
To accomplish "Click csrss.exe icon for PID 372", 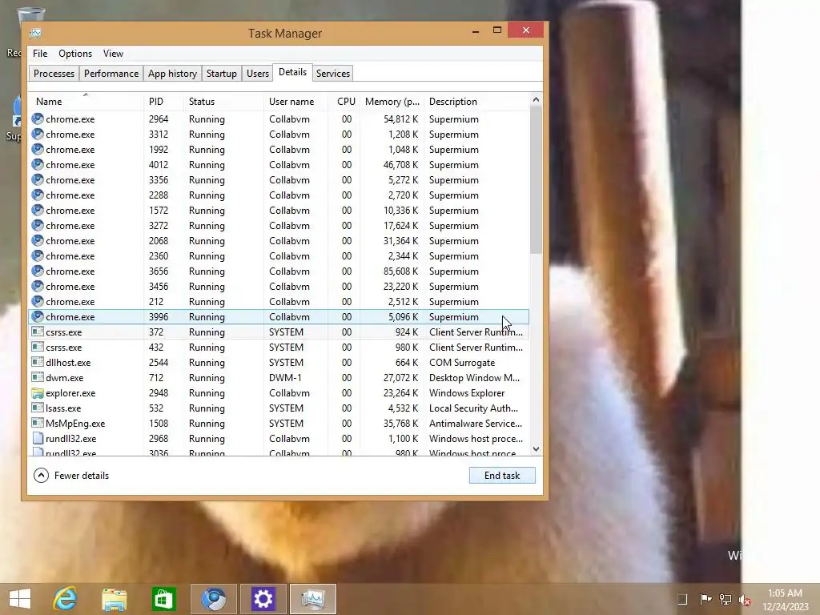I will coord(38,332).
